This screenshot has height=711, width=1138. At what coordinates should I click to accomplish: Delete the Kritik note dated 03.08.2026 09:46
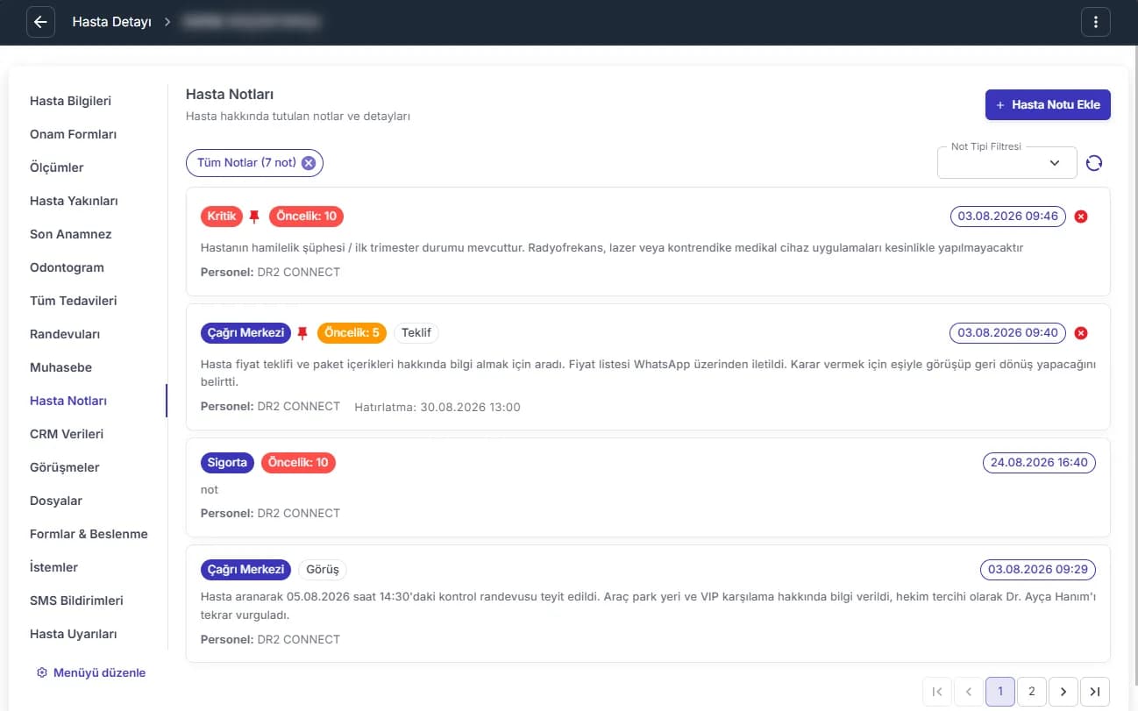pyautogui.click(x=1081, y=217)
